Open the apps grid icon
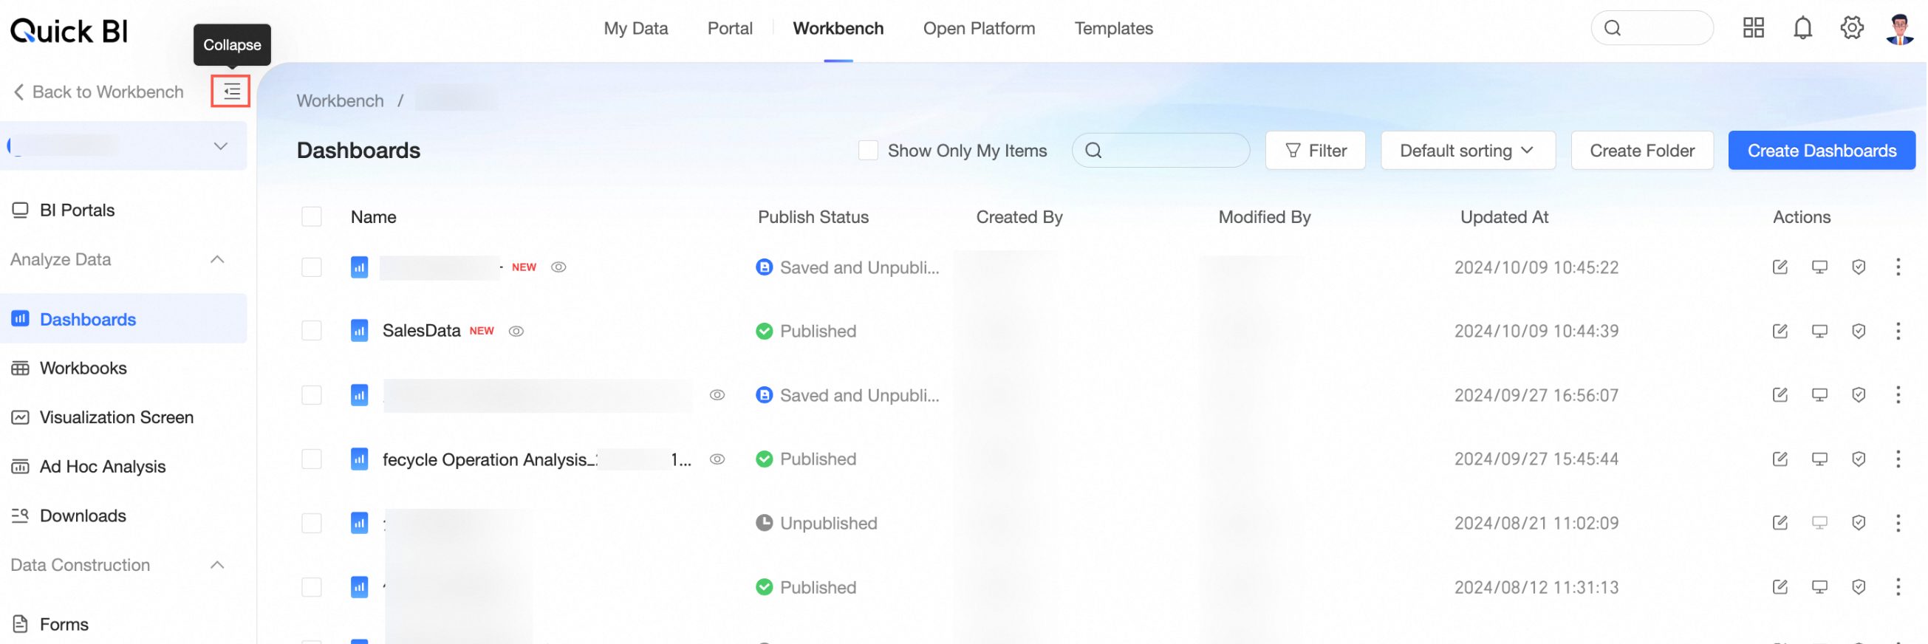Screen dimensions: 1928x644 pos(1753,28)
